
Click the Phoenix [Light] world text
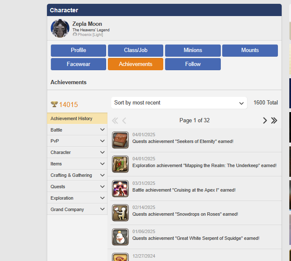tap(91, 35)
